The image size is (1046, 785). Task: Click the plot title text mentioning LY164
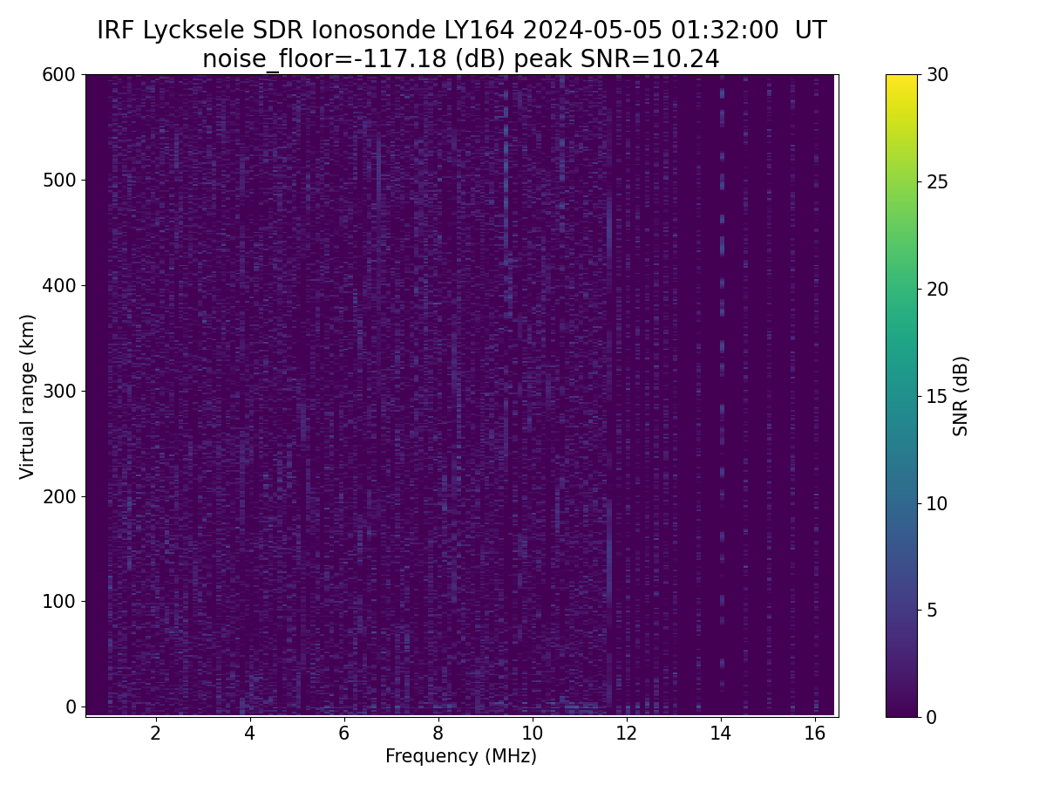tap(461, 31)
